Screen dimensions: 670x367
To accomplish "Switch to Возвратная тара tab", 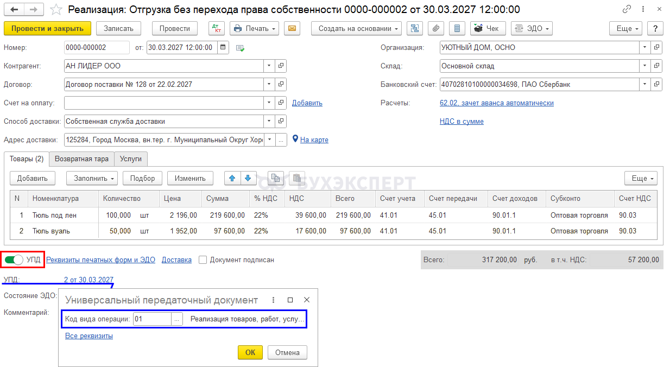I will (82, 159).
